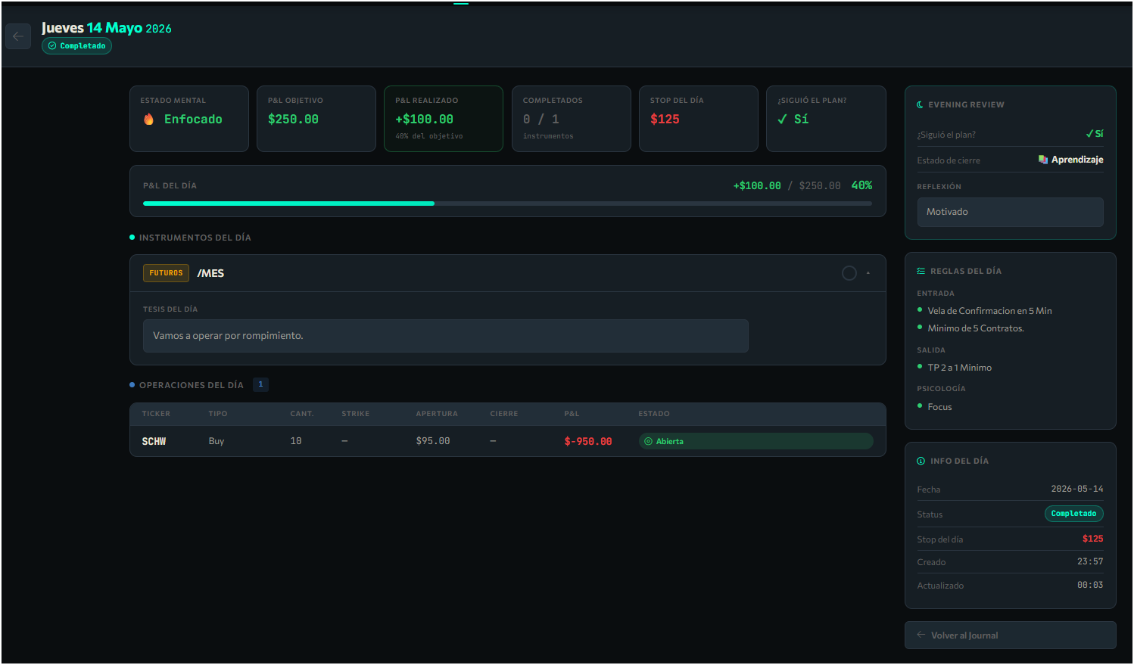
Task: Click the flame icon beside Enfocado
Action: (x=148, y=120)
